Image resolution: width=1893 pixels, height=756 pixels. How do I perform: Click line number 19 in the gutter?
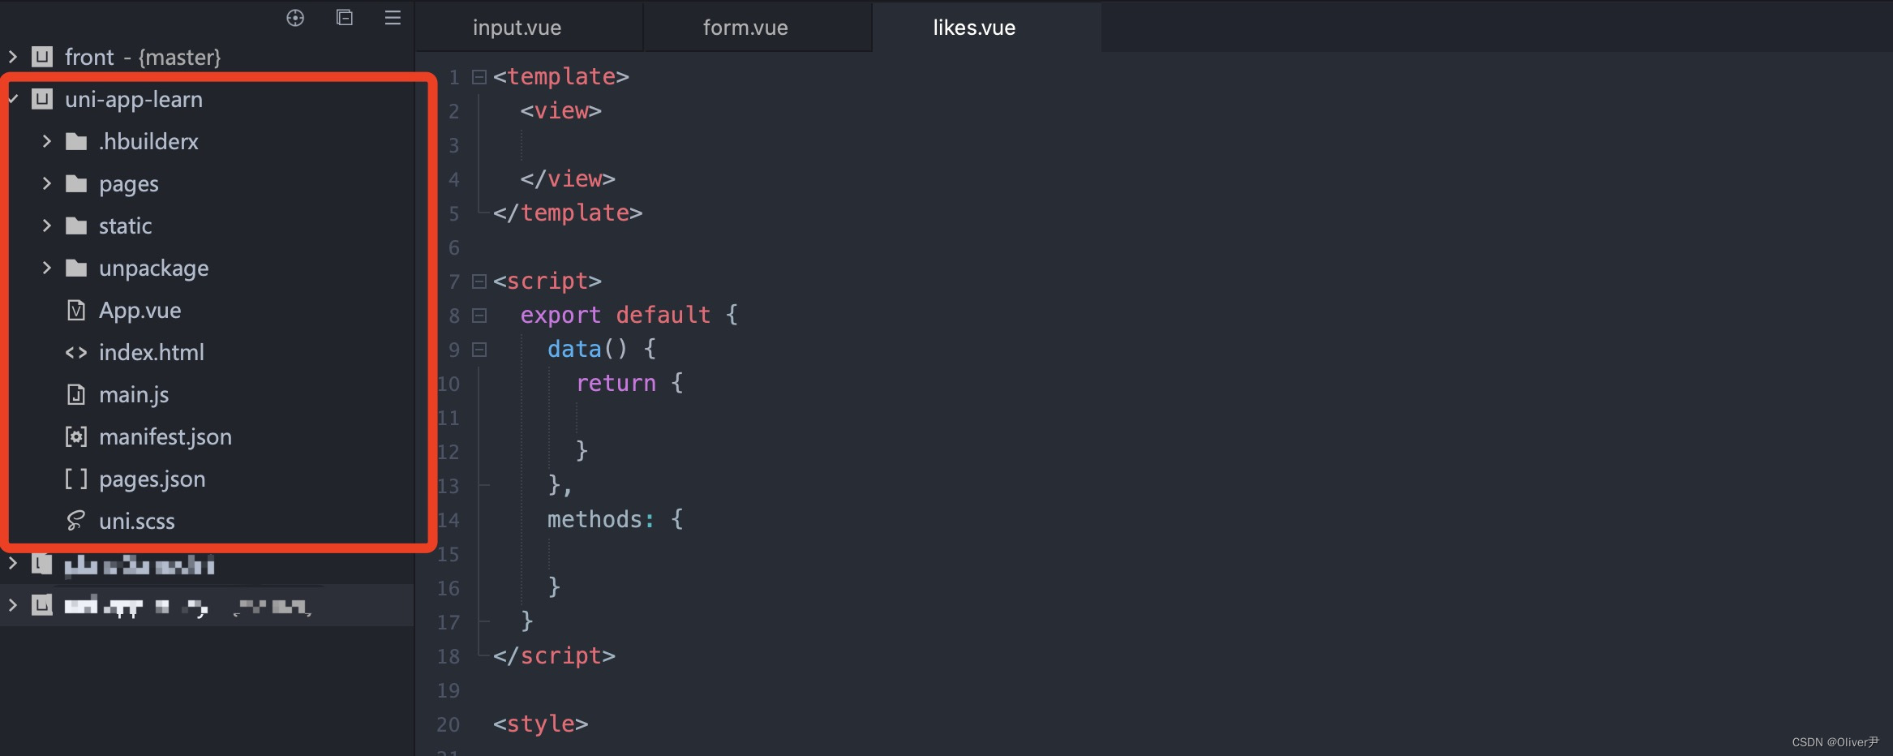point(449,690)
